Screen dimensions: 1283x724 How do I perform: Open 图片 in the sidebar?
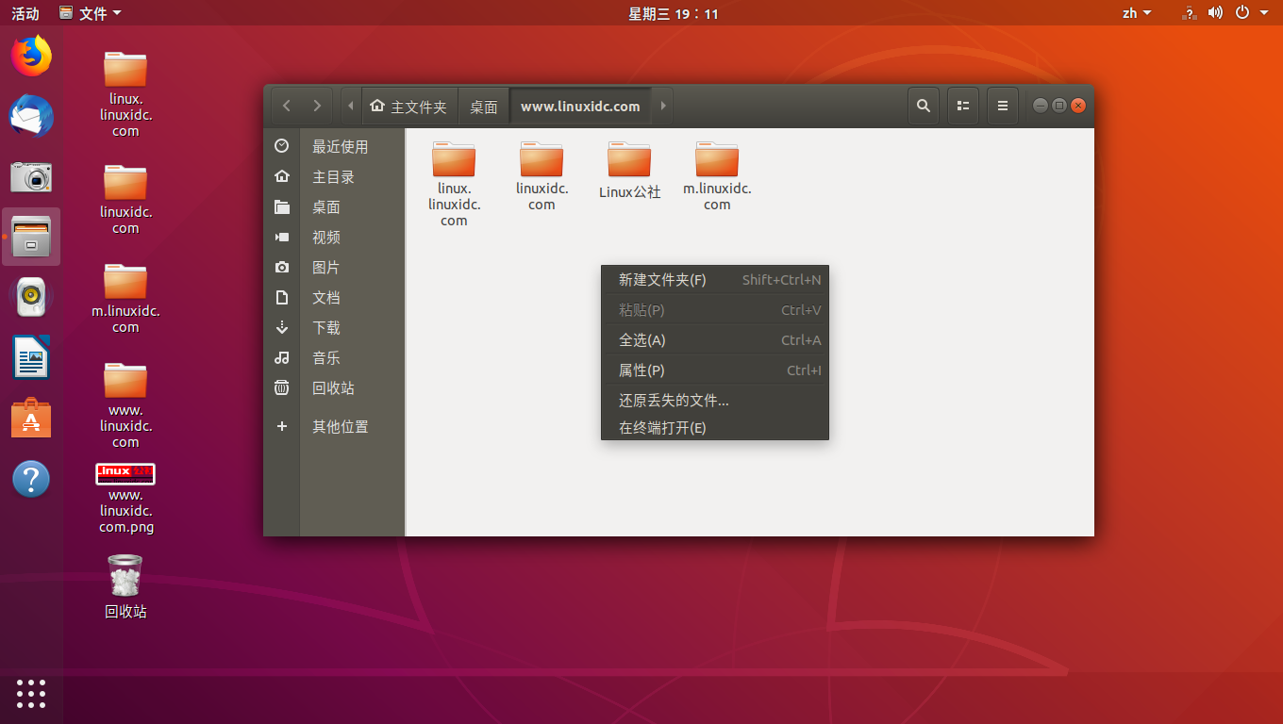[x=334, y=267]
